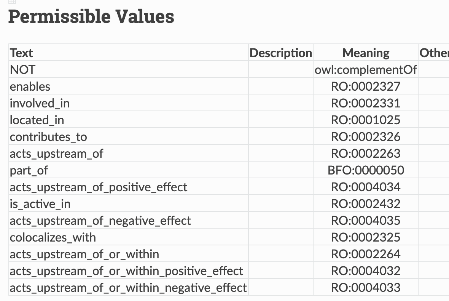Click the is_active_in value
The image size is (449, 301).
(x=40, y=204)
